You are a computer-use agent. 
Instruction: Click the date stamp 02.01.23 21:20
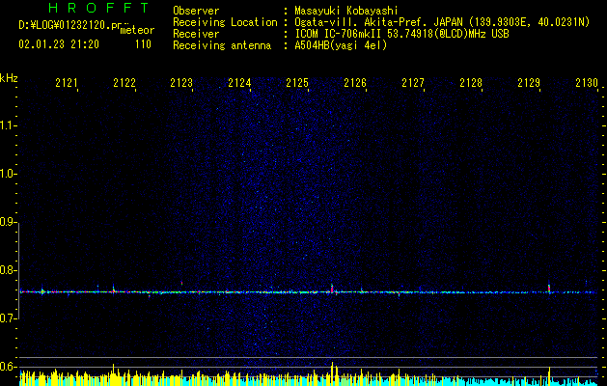[59, 44]
